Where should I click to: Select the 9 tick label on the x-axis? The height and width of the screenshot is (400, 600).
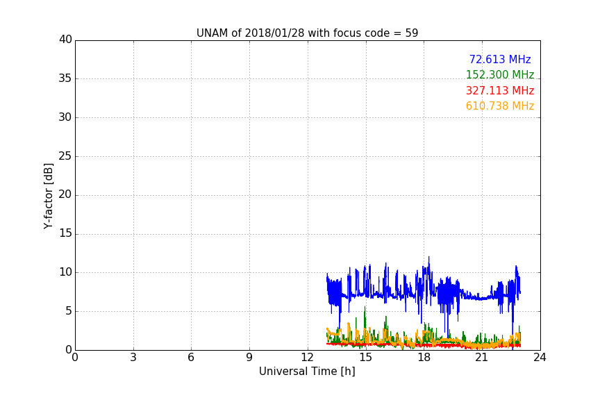tap(249, 358)
